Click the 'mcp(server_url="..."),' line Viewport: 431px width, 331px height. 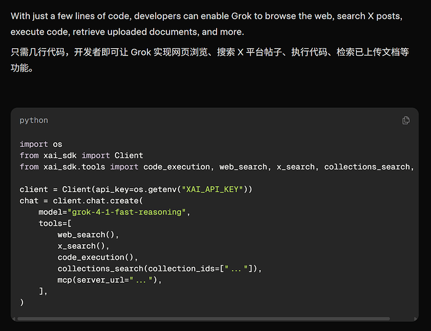click(x=109, y=280)
